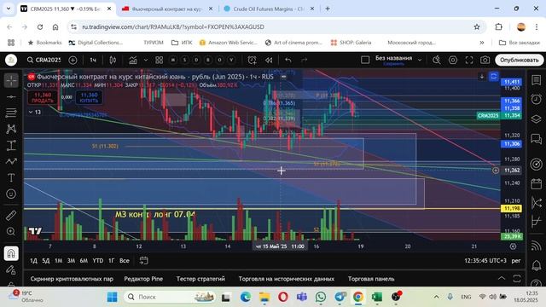
Task: Select the forecasting and measurement tool
Action: pos(11,145)
